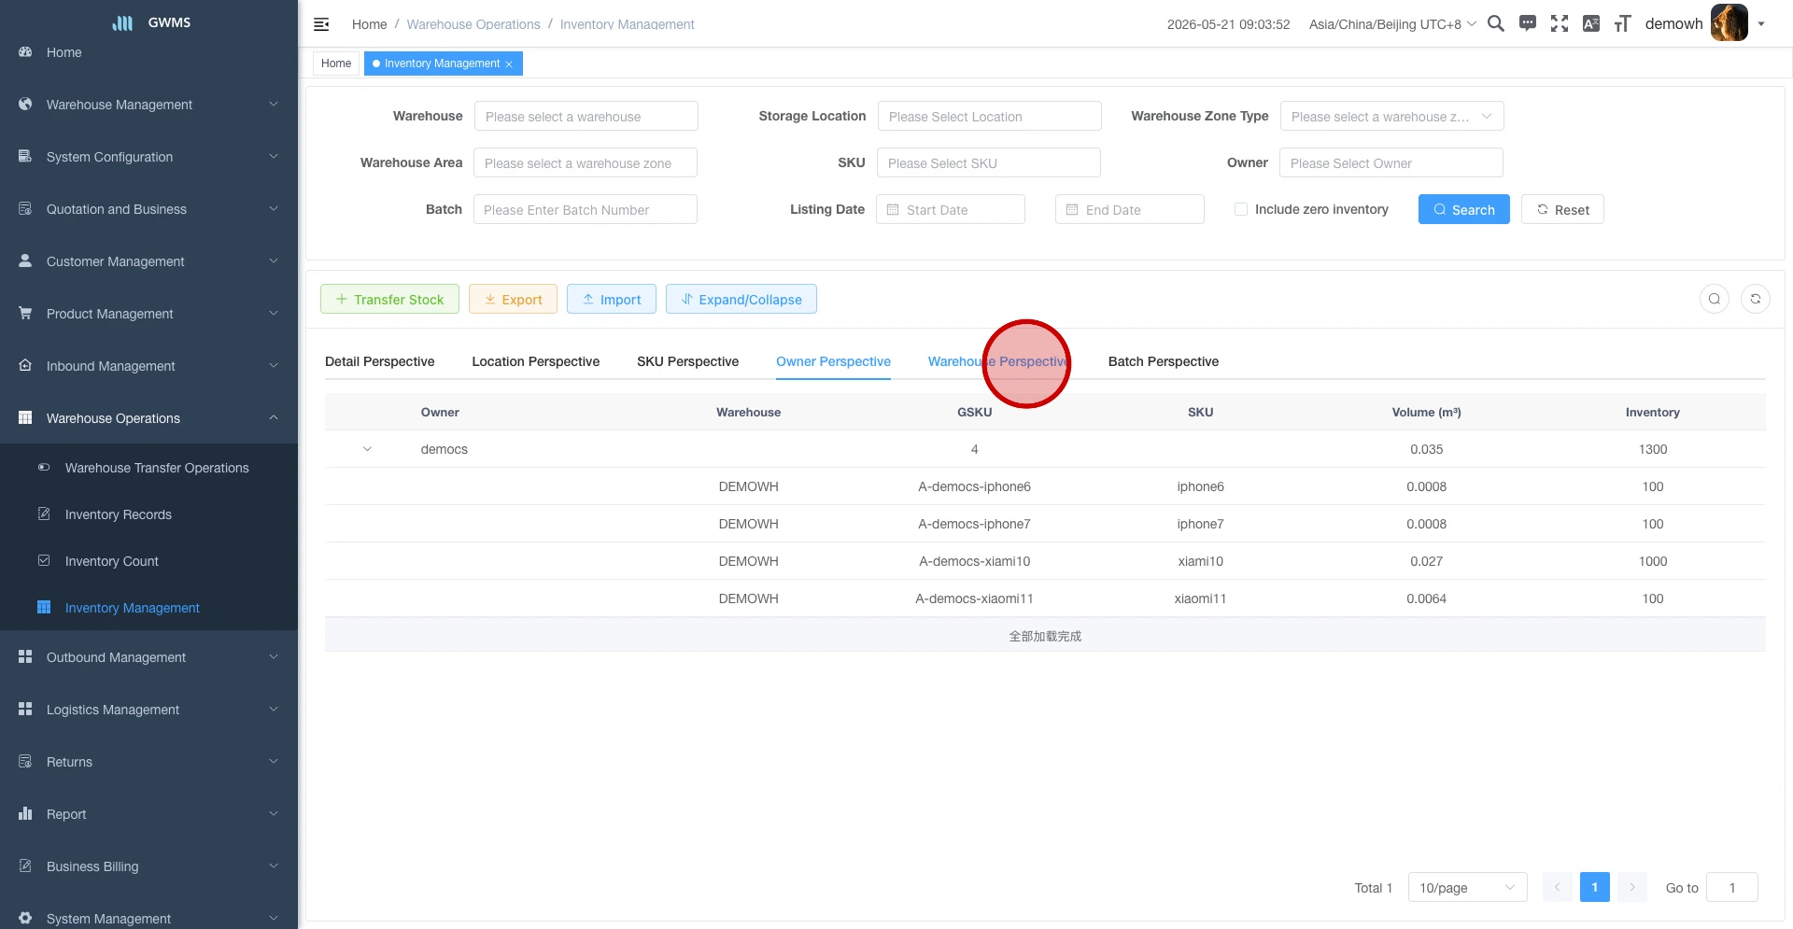This screenshot has height=929, width=1793.
Task: Select the Owner Perspective tab
Action: (x=833, y=361)
